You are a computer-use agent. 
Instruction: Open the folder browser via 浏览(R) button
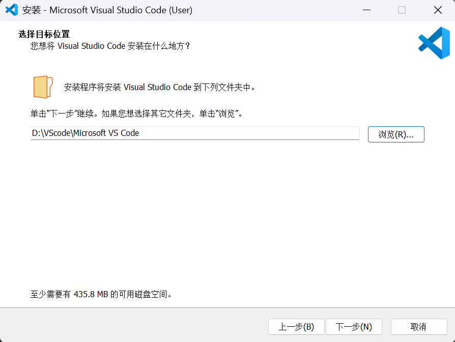(396, 134)
